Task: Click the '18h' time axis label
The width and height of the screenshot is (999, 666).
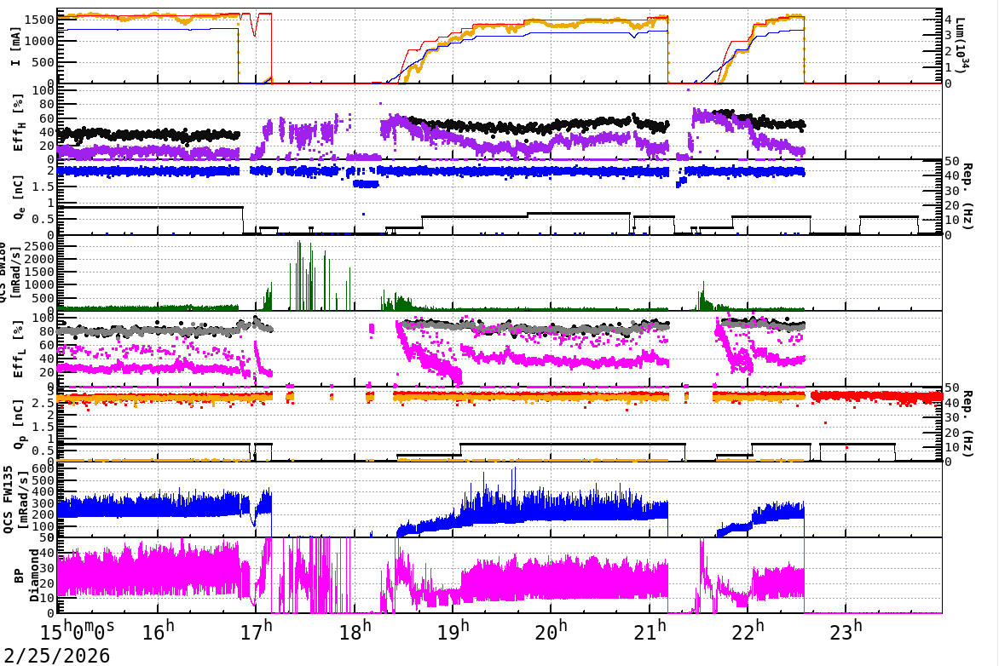Action: pyautogui.click(x=355, y=630)
